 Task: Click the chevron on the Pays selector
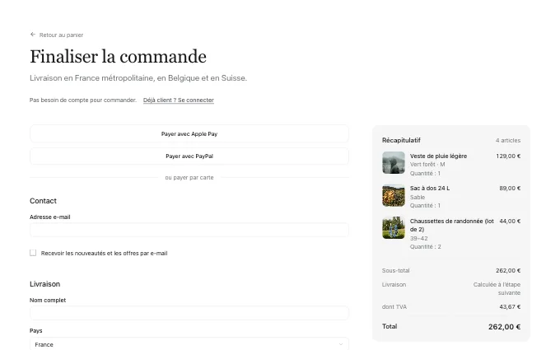(341, 344)
